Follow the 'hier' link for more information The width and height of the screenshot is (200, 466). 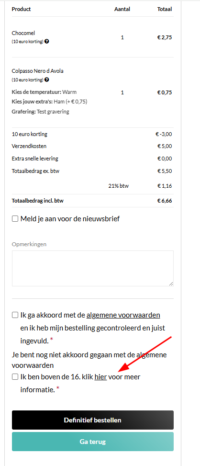pos(100,377)
